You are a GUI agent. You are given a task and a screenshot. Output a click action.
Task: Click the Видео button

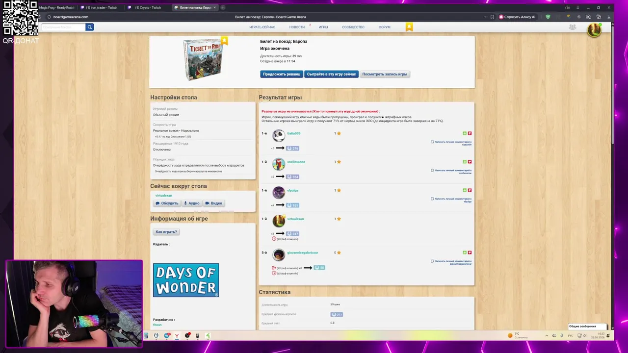pos(214,203)
